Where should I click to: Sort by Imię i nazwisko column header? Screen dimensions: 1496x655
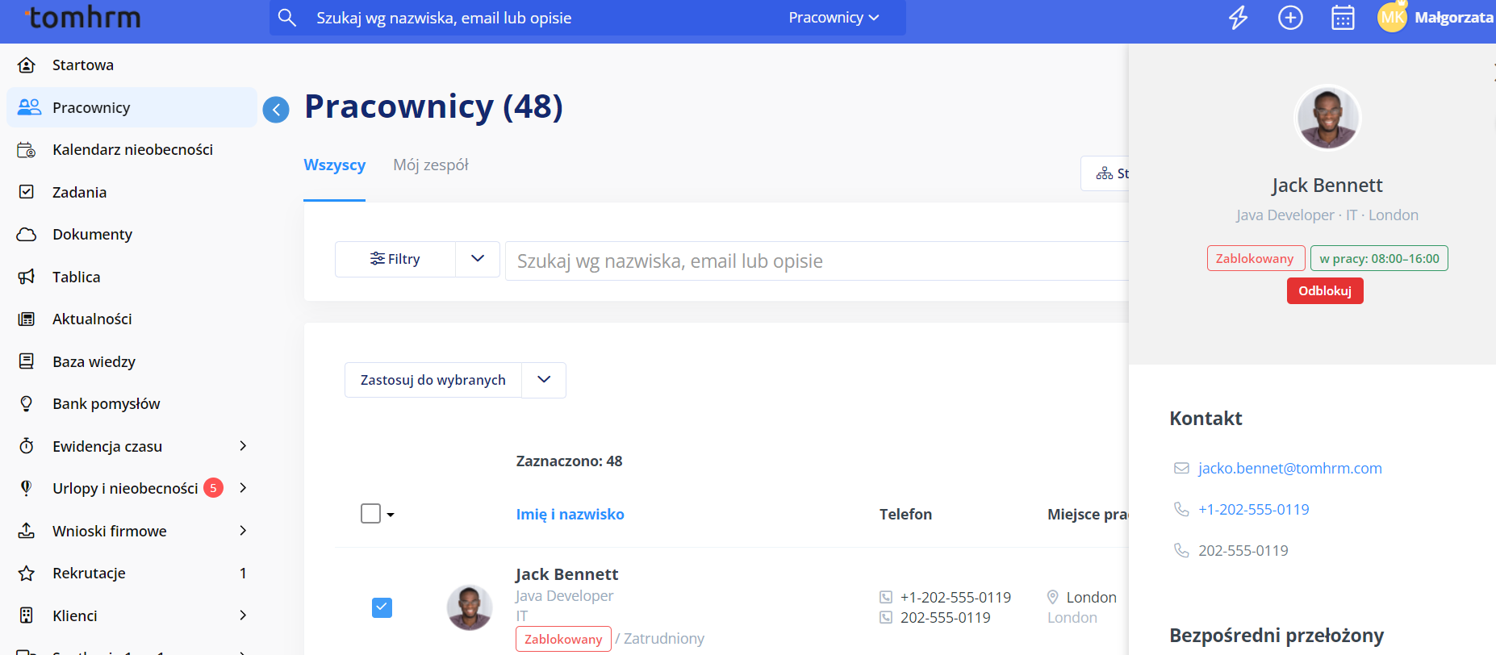pos(570,515)
